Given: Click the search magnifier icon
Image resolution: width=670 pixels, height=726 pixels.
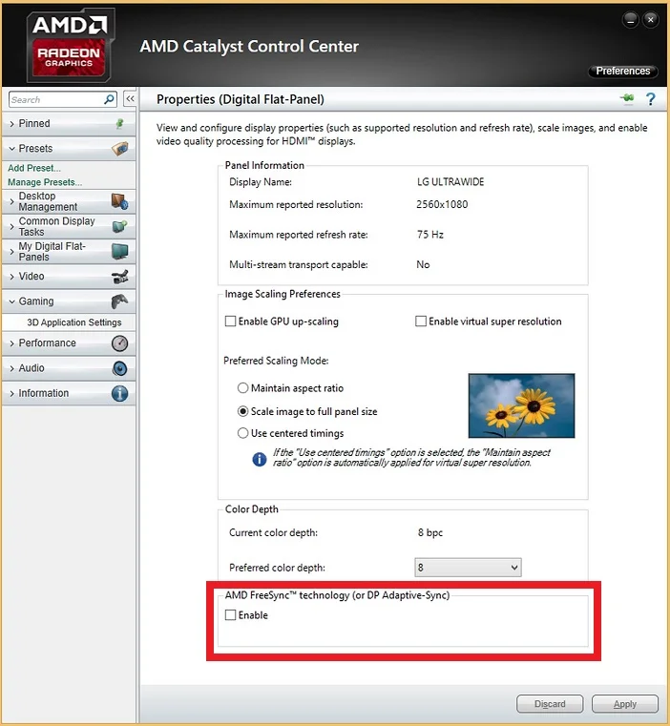Looking at the screenshot, I should [x=110, y=99].
